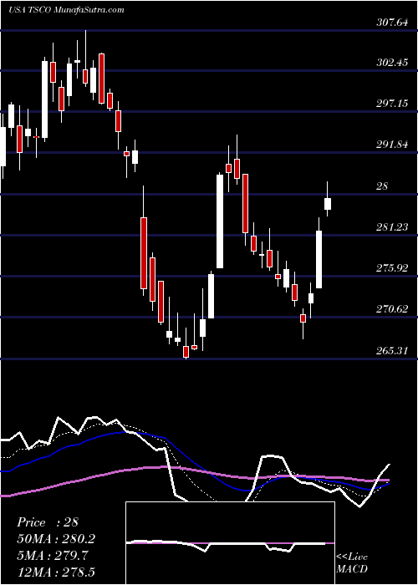
Task: Click the partially shown '28' price label
Action: tap(383, 186)
